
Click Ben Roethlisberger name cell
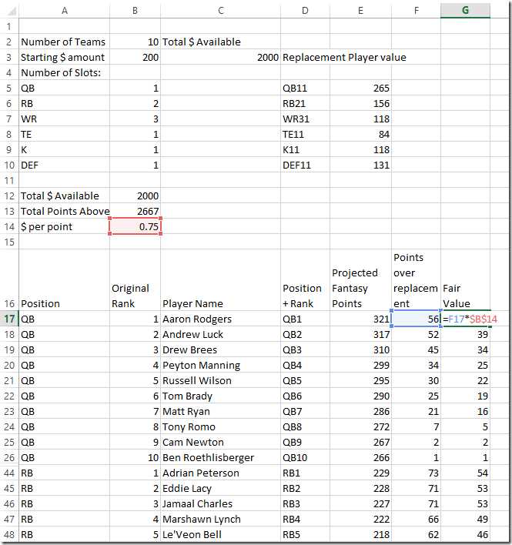221,457
